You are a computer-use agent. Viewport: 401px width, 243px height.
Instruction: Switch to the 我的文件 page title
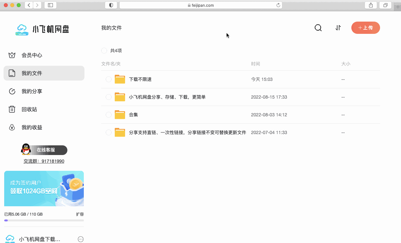pos(112,28)
